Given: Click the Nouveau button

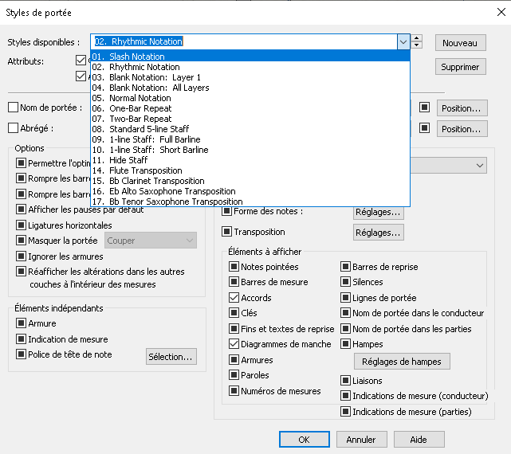Looking at the screenshot, I should 459,43.
